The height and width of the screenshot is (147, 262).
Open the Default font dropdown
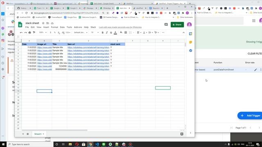(x=81, y=33)
